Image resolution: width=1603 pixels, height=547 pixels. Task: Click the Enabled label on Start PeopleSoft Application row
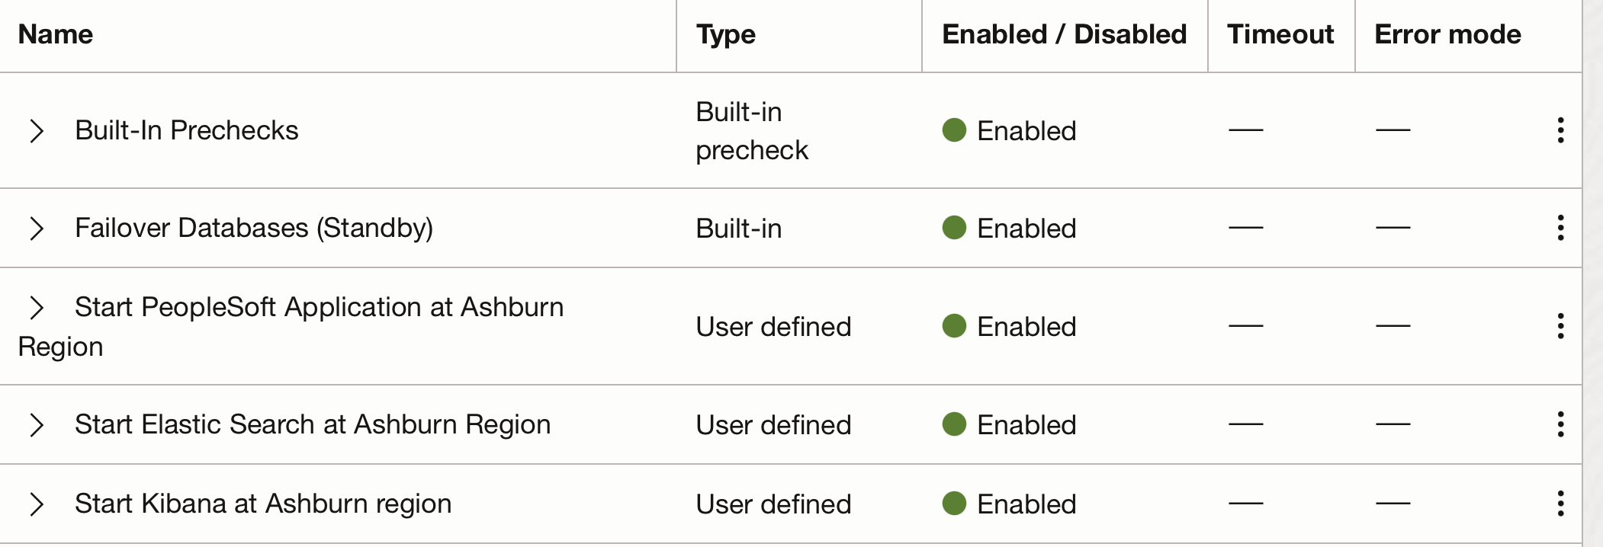pos(1026,326)
